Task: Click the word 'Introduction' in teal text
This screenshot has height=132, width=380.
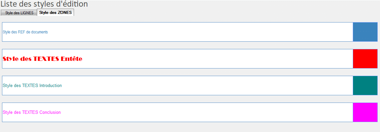Action: click(50, 86)
